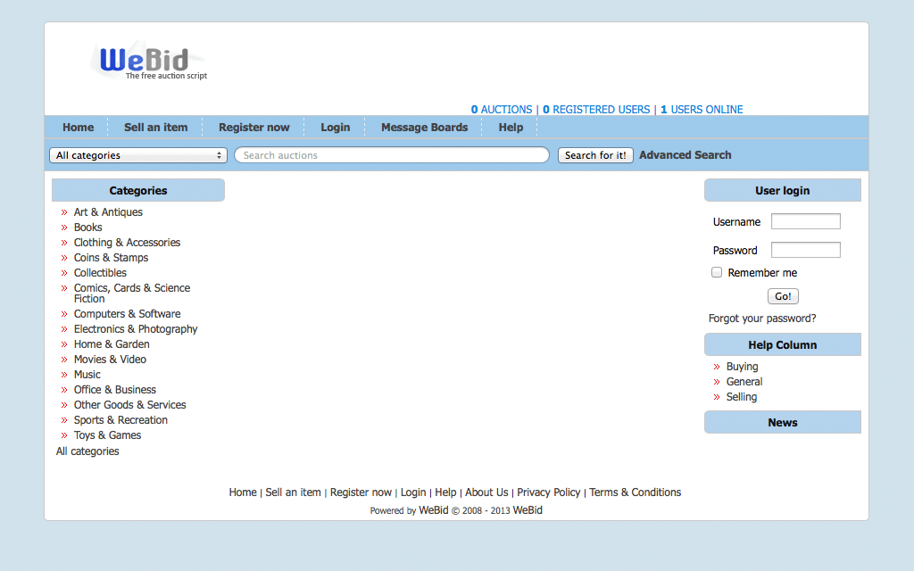This screenshot has width=914, height=571.
Task: Follow the Forgot your password link
Action: coord(762,319)
